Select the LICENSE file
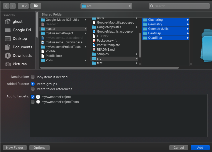 (114, 36)
